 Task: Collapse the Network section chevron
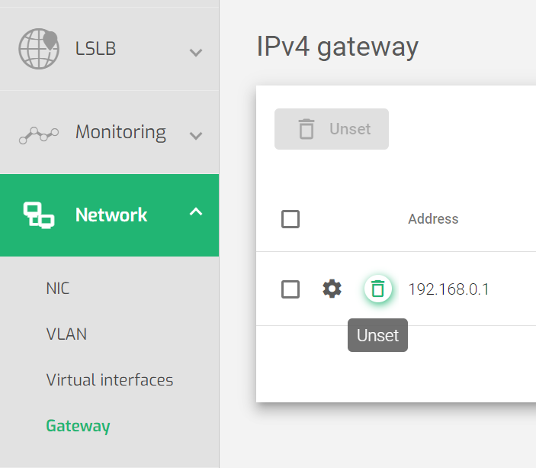196,211
